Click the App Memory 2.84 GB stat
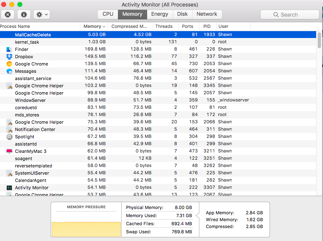This screenshot has height=241, width=323. click(234, 213)
